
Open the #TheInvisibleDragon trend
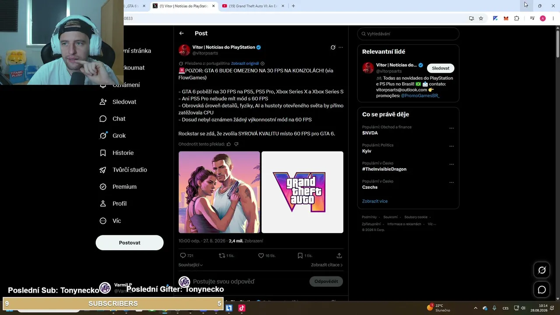[x=384, y=169]
